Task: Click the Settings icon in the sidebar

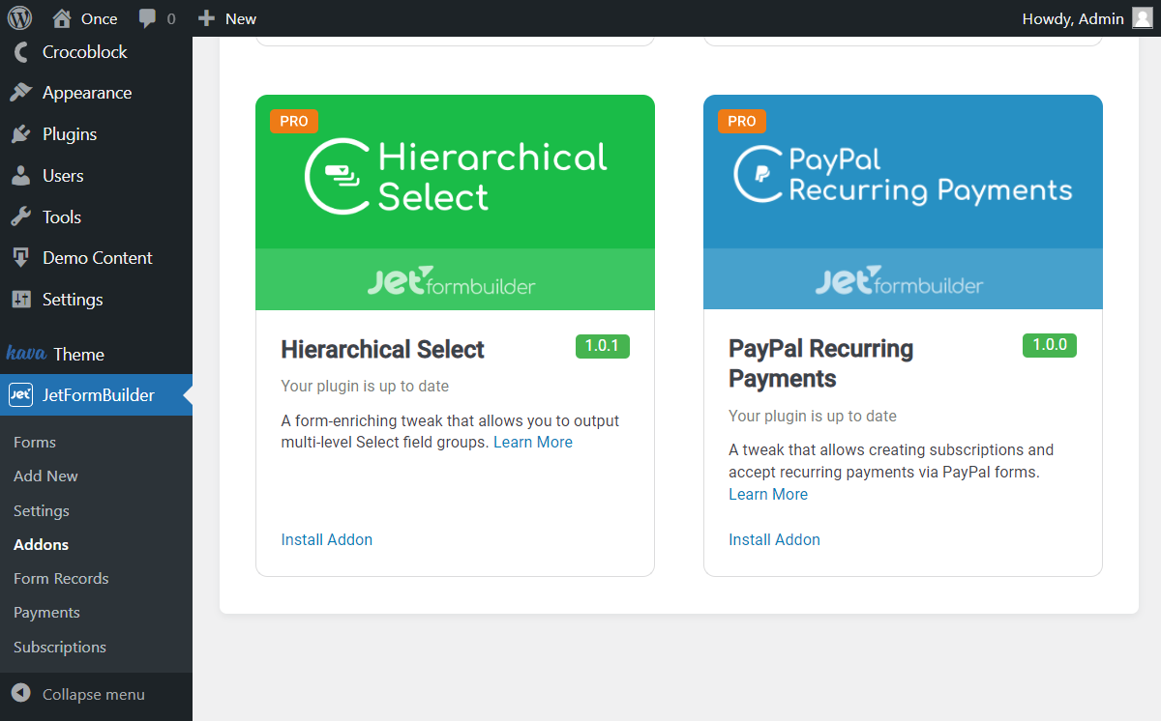Action: point(20,300)
